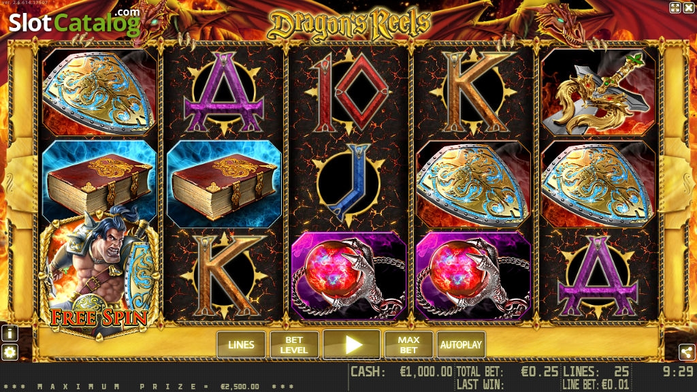
Task: Click the Dragon's Reels title logo
Action: (x=349, y=24)
